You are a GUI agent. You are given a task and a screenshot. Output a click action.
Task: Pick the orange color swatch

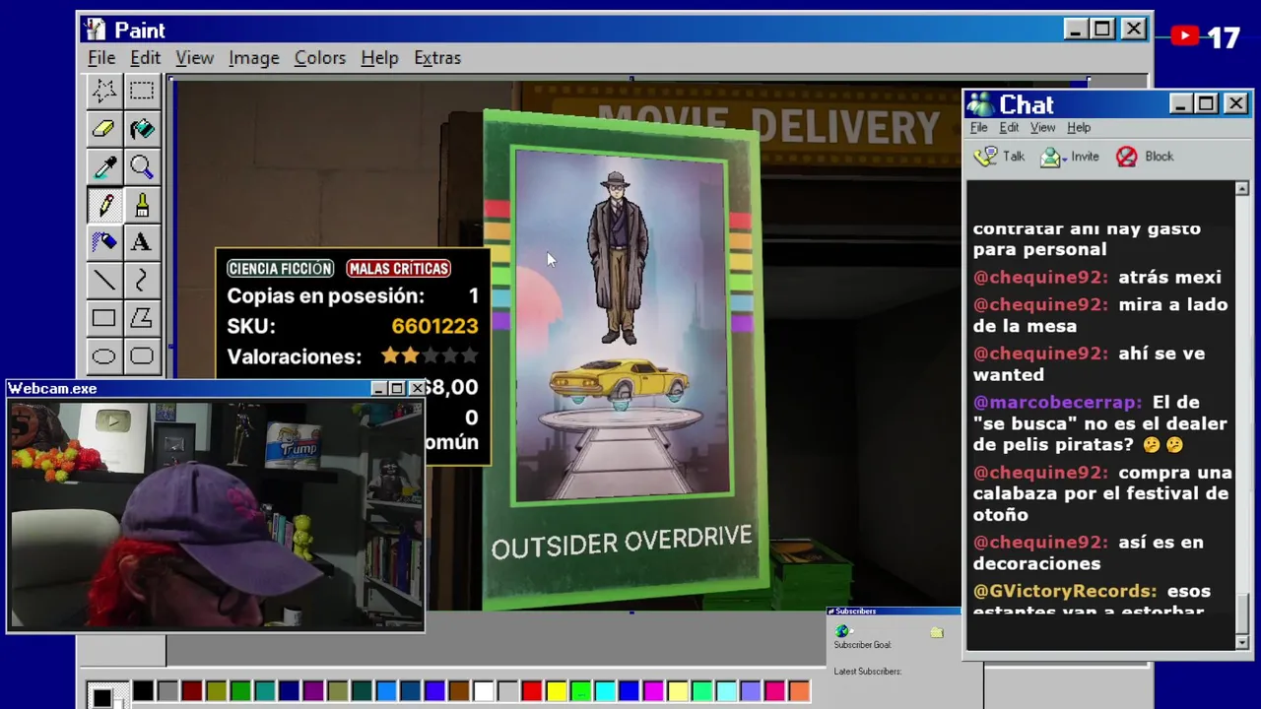pos(799,691)
